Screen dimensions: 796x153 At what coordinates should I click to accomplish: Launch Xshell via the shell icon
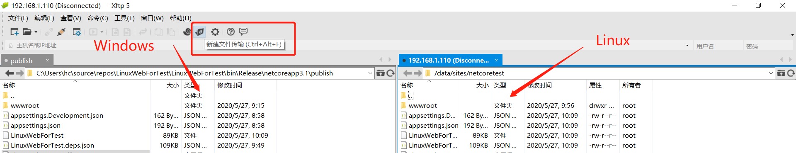[187, 32]
